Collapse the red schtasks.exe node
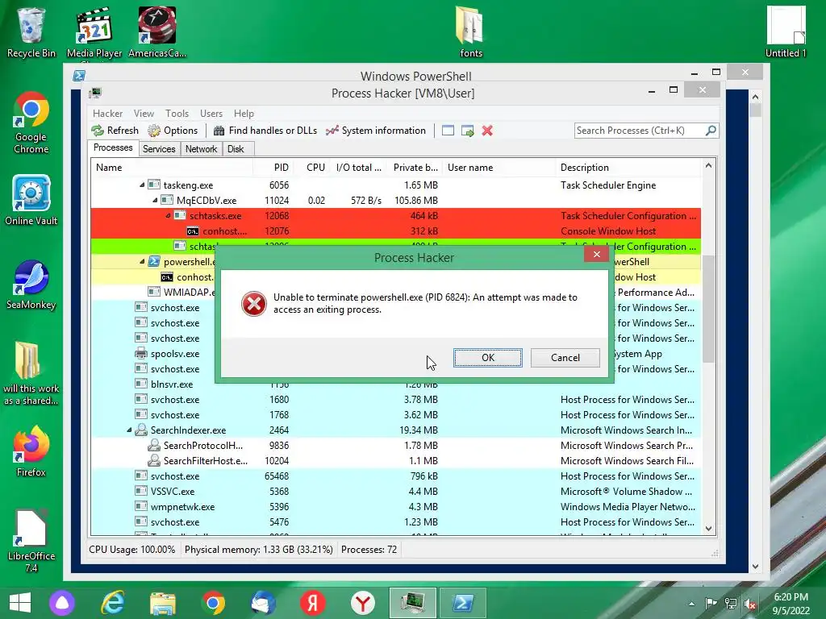This screenshot has width=826, height=619. tap(168, 216)
